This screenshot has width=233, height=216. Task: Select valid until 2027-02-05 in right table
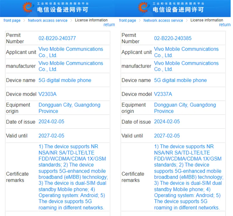(167, 136)
